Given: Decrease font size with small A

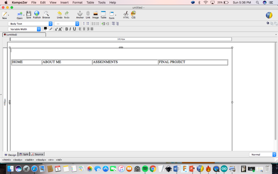Looking at the screenshot, I should point(56,29).
